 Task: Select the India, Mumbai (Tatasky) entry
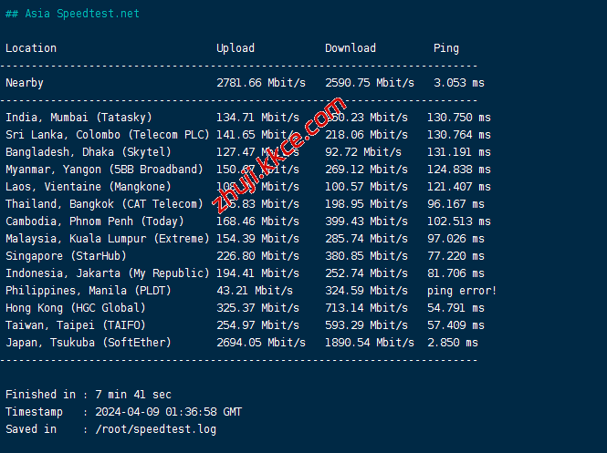pos(78,118)
